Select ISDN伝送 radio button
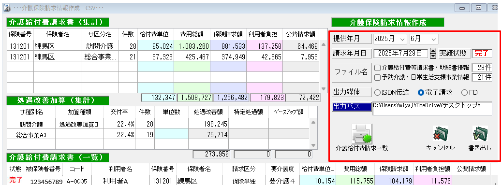The height and width of the screenshot is (185, 502). coord(377,92)
